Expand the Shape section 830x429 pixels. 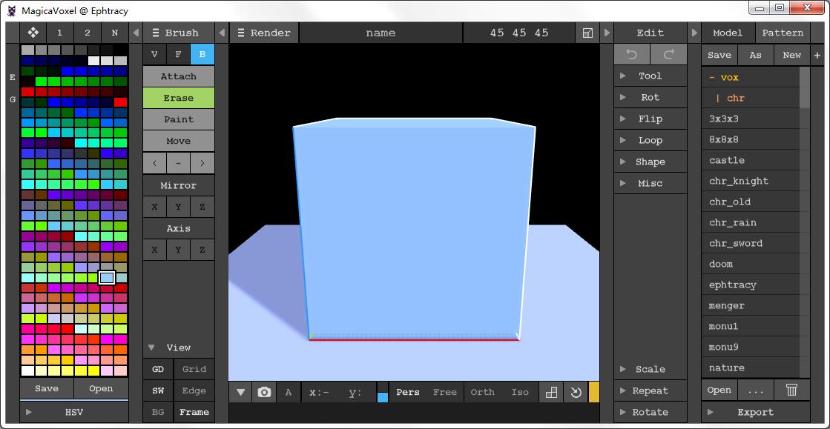click(650, 162)
